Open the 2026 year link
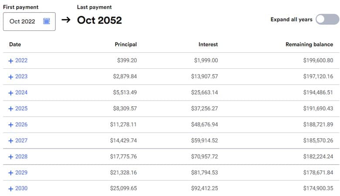Screen dimensions: 340x196 click(21, 125)
